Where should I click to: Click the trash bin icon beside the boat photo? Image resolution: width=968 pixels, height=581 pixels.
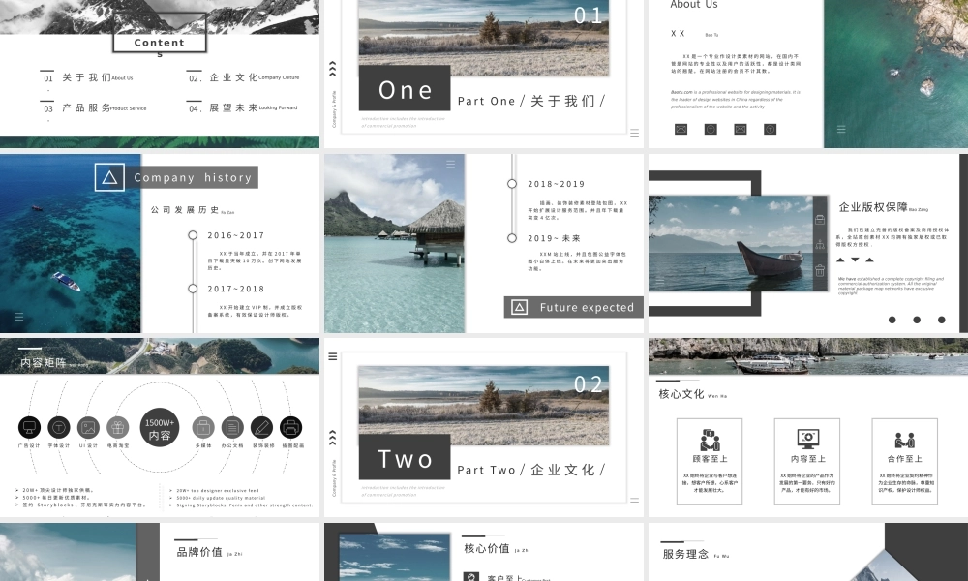[x=820, y=270]
